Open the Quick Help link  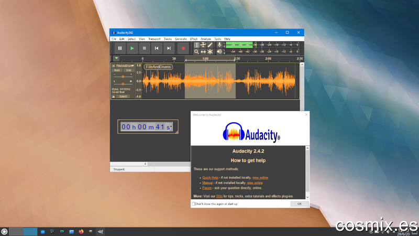(211, 177)
